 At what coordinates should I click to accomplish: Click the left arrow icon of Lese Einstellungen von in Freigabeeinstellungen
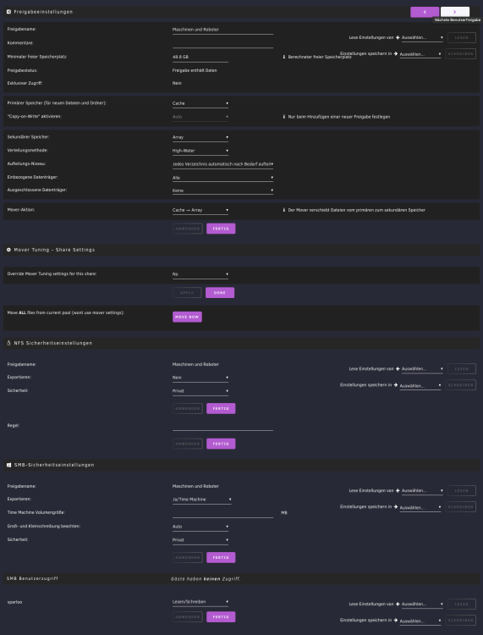(x=398, y=37)
